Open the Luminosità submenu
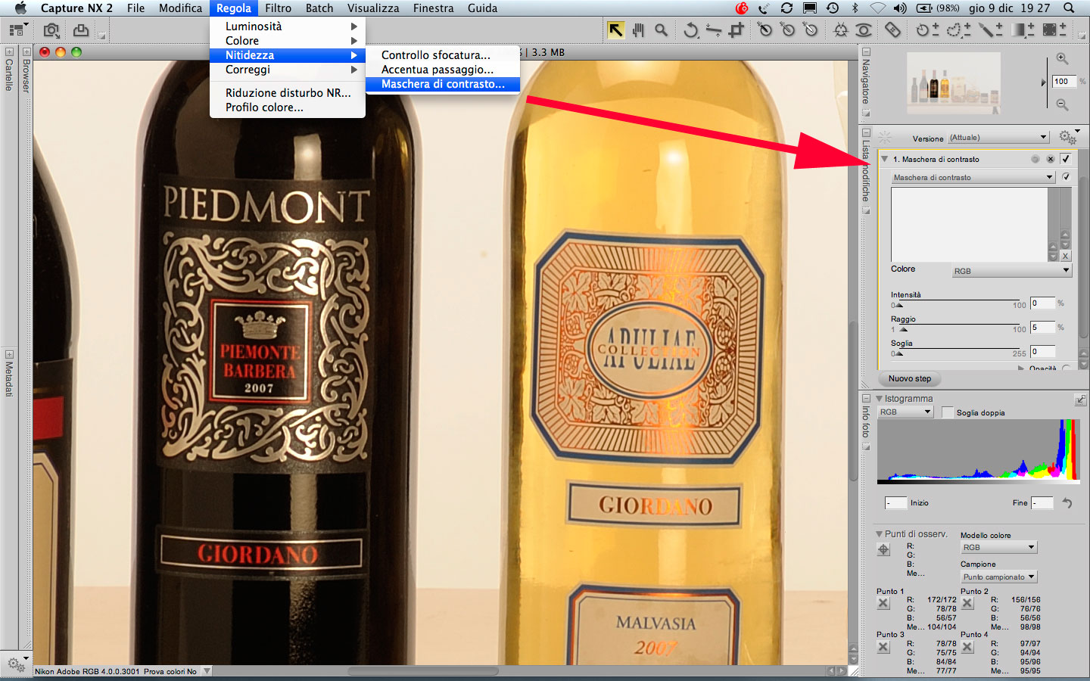Image resolution: width=1090 pixels, height=681 pixels. (x=288, y=26)
